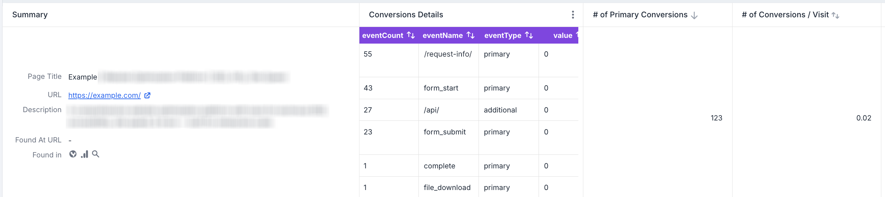Viewport: 885px width, 197px height.
Task: Click the Page Title label
Action: tap(44, 77)
